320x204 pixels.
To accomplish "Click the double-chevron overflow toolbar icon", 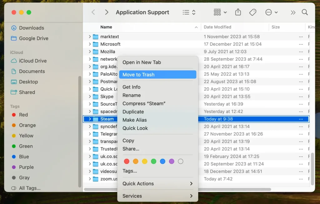I will [x=293, y=12].
